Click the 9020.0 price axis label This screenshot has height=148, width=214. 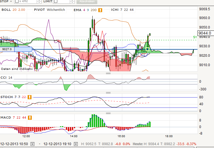(x=205, y=56)
